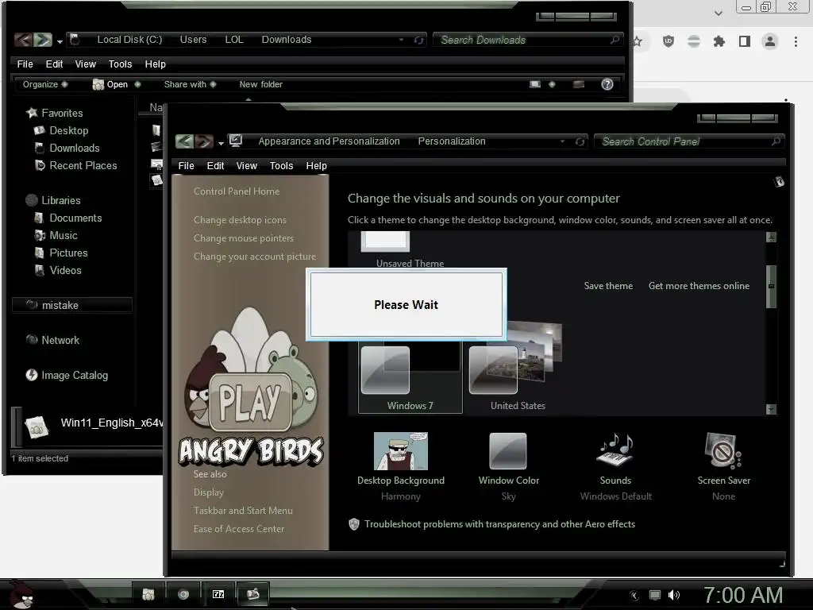The height and width of the screenshot is (610, 813).
Task: Open browser tab search chevron
Action: point(718,13)
